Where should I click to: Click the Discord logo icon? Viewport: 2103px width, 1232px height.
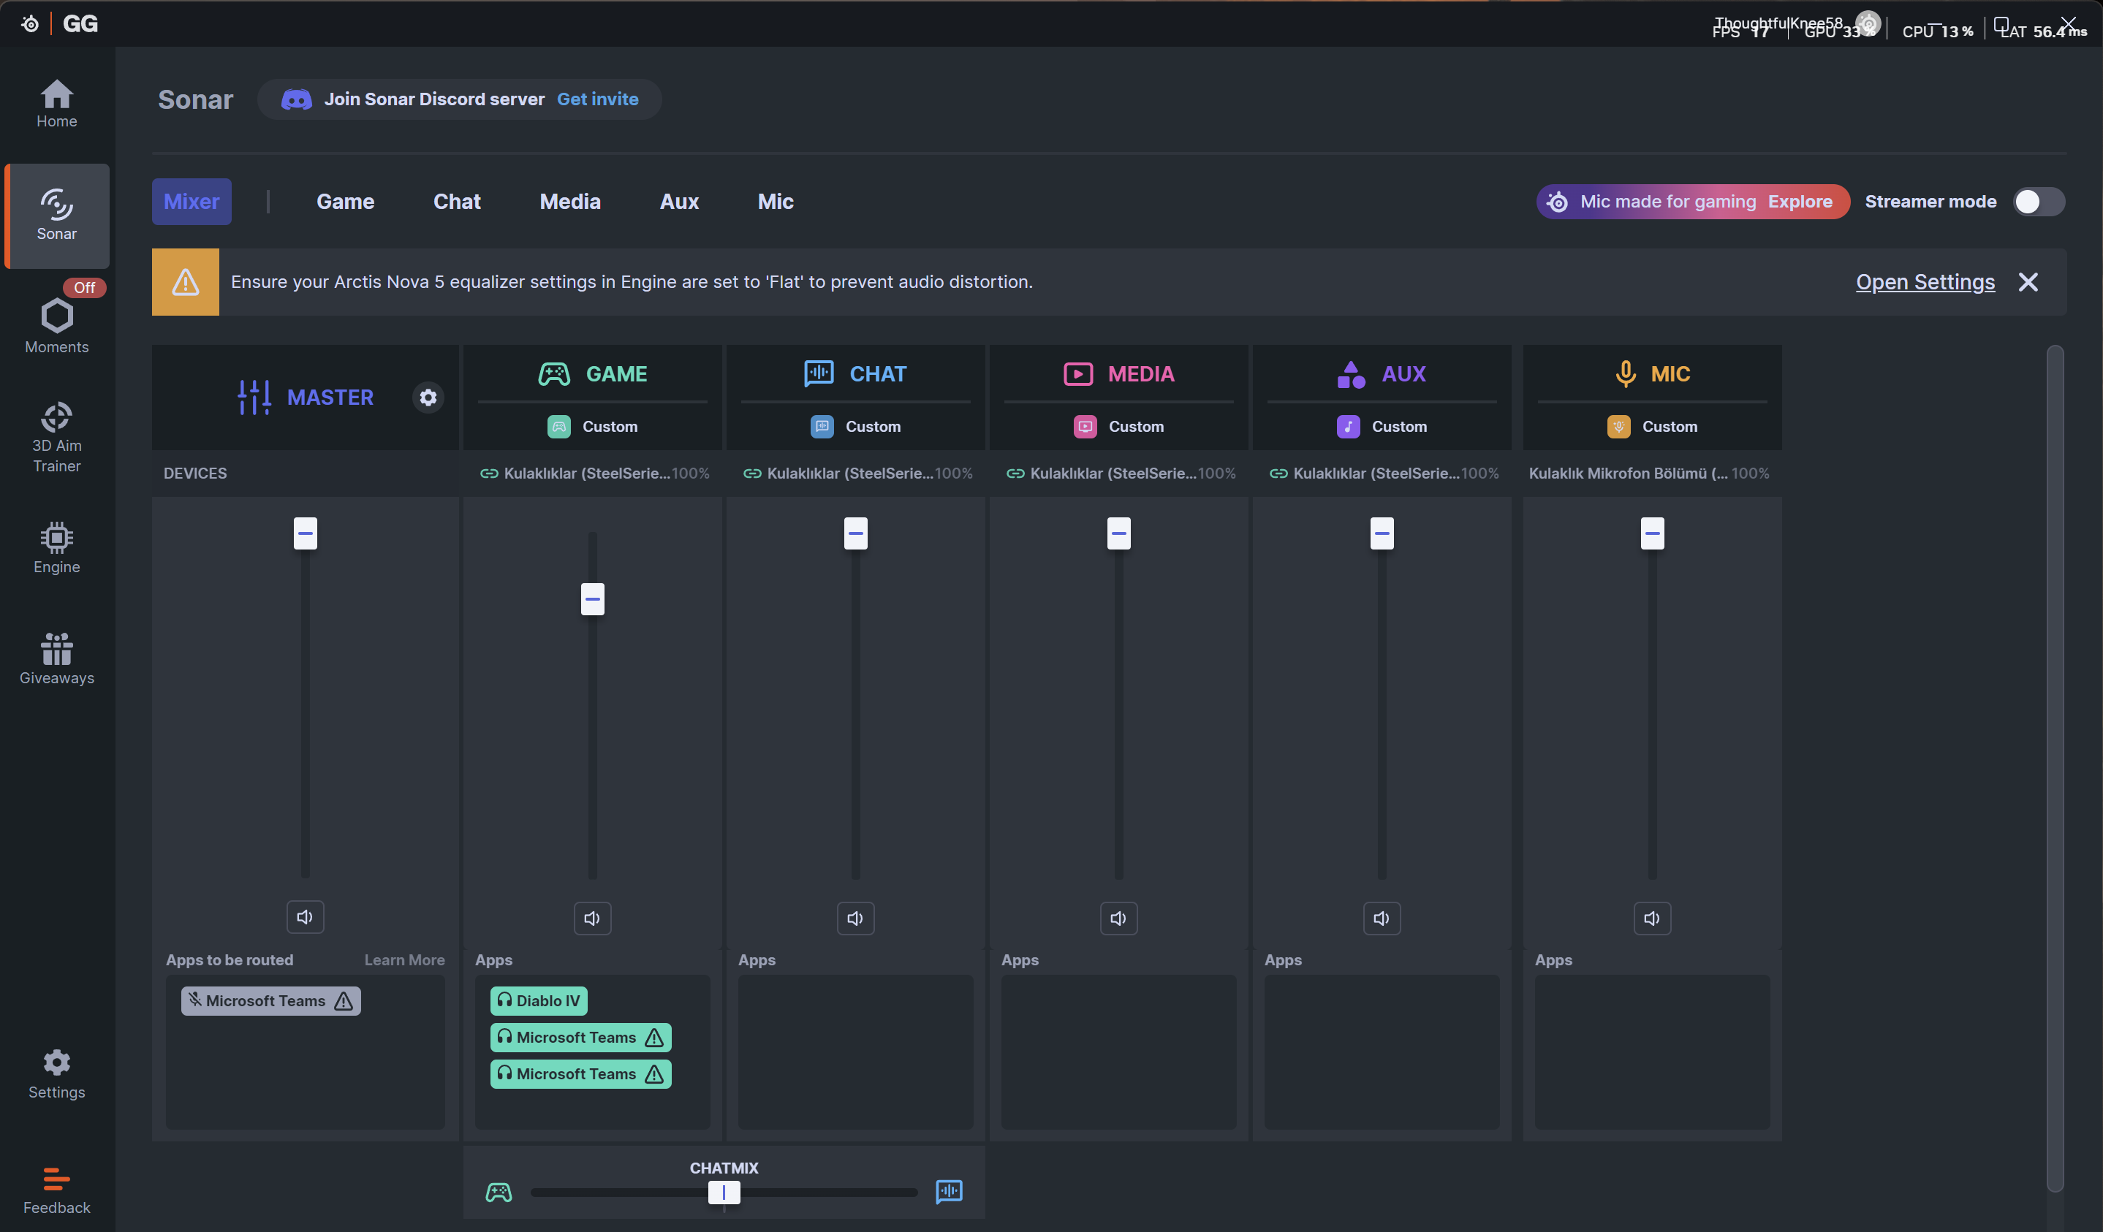coord(296,99)
